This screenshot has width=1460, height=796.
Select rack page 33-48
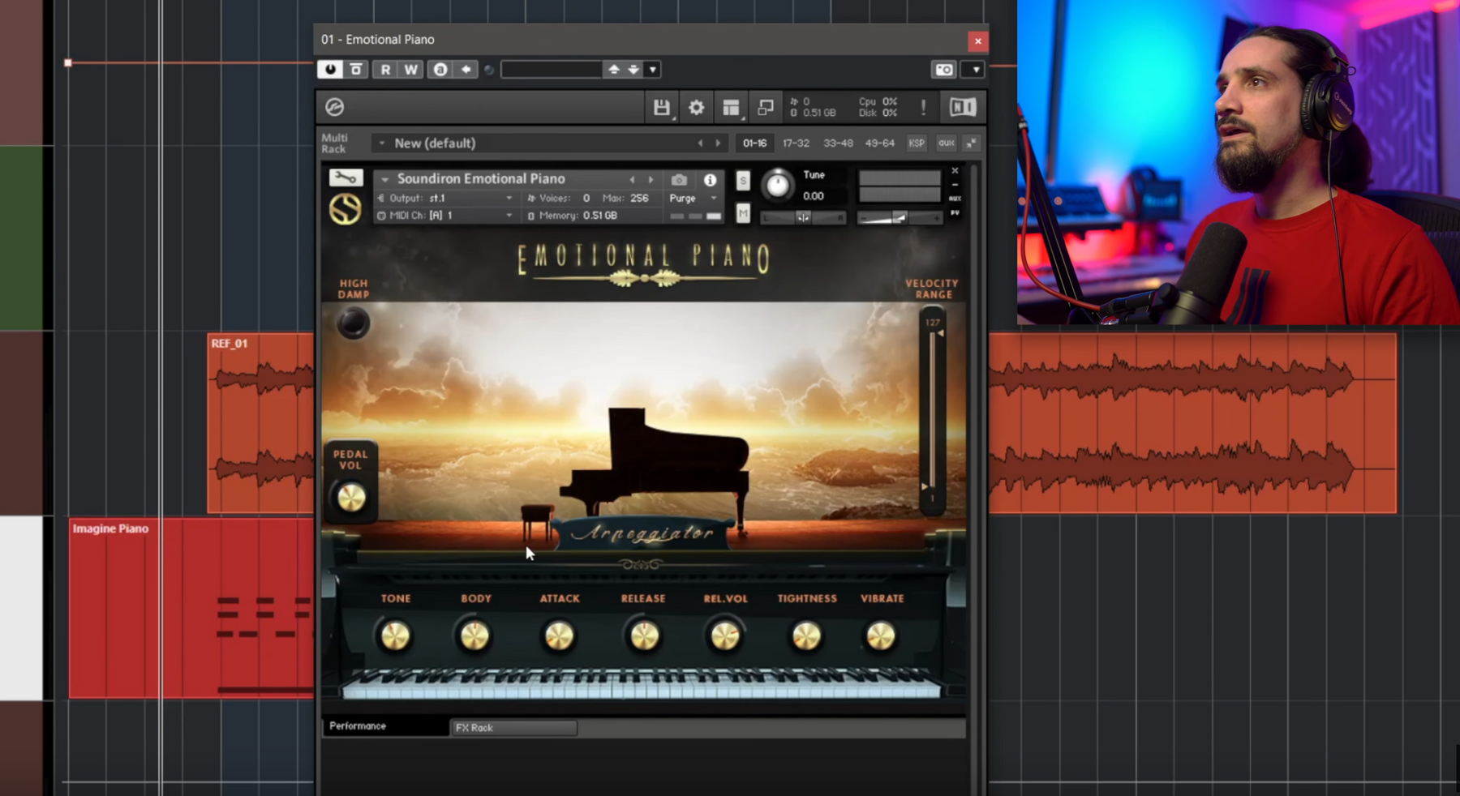tap(838, 143)
